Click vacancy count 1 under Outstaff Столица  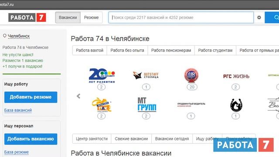pyautogui.click(x=146, y=87)
